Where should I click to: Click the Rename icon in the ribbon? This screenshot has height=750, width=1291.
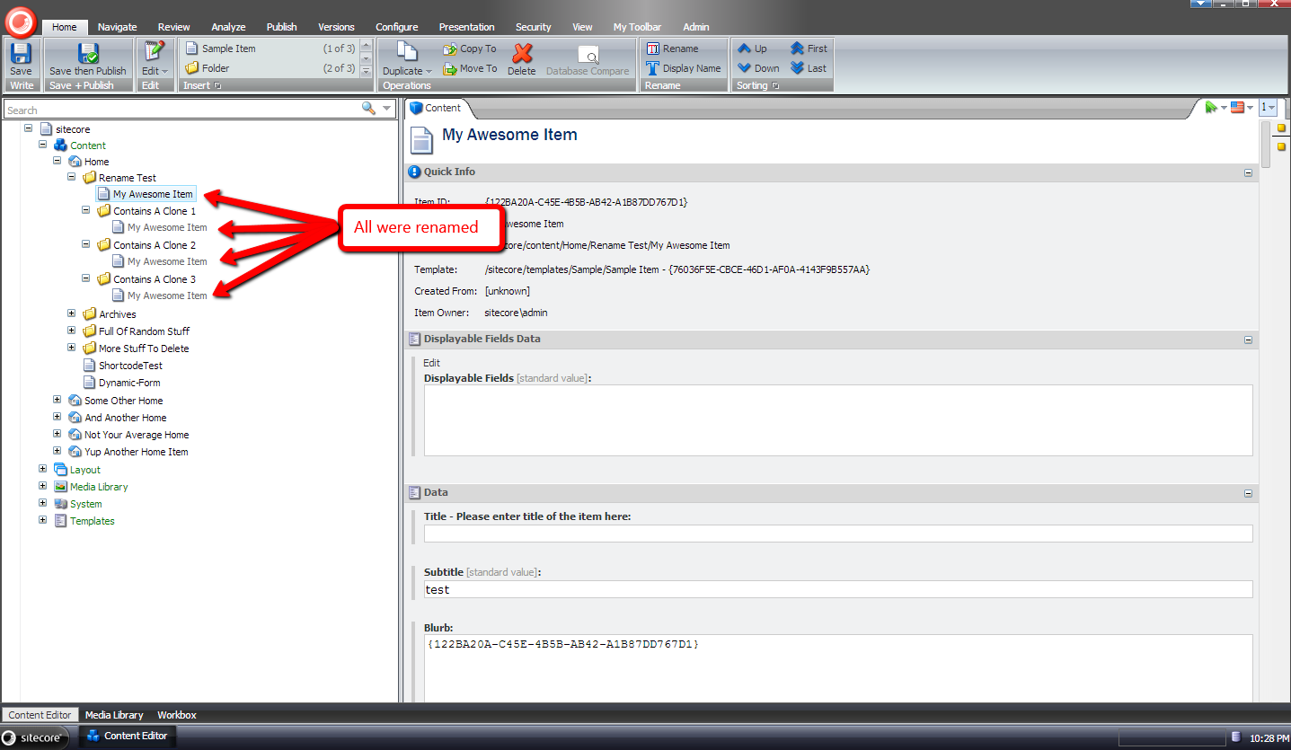click(653, 49)
